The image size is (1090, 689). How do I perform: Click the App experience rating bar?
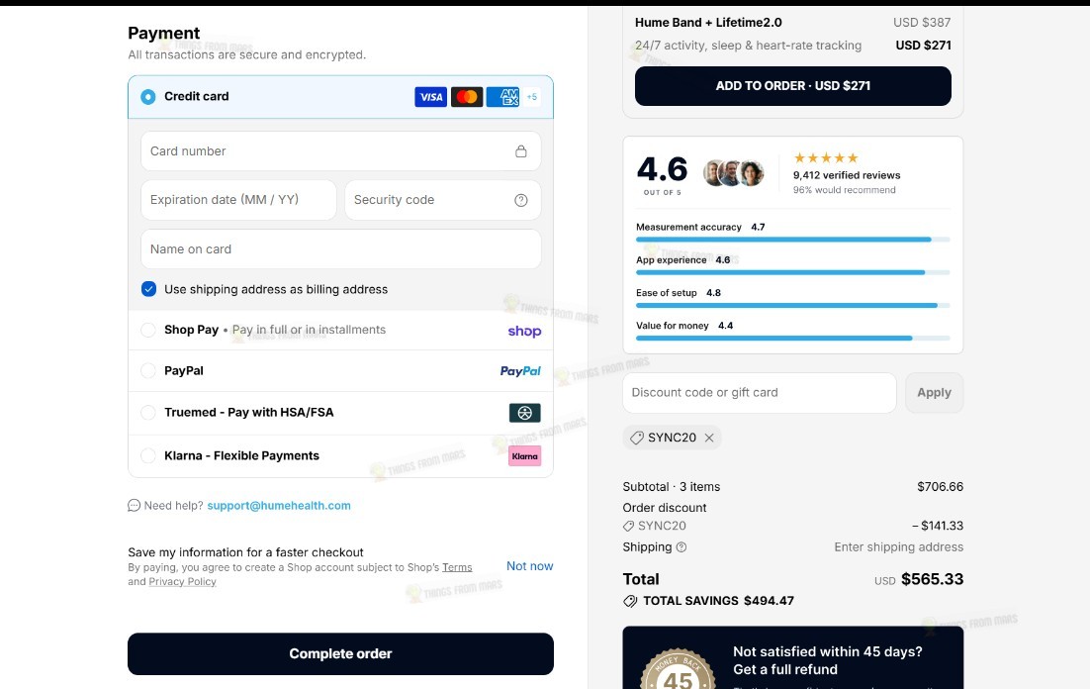[x=793, y=272]
